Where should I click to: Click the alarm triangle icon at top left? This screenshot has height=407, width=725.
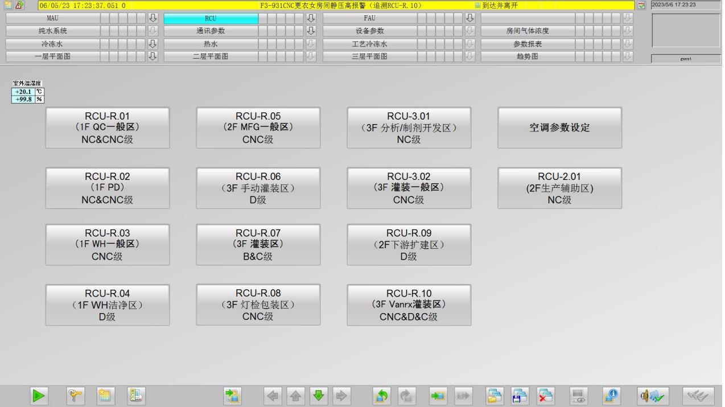click(x=19, y=5)
